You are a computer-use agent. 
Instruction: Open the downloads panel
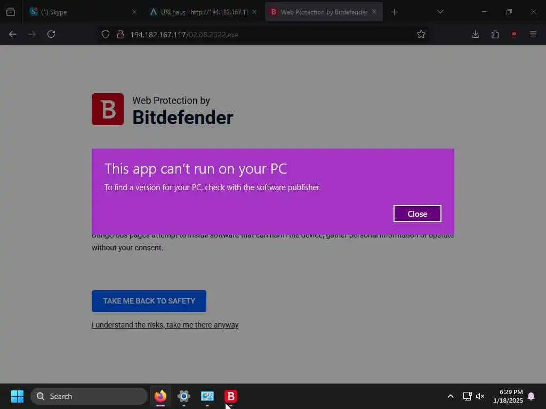coord(475,34)
